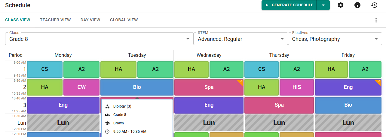This screenshot has height=137, width=386.
Task: Open the Class dropdown showing Grade 8
Action: [99, 39]
